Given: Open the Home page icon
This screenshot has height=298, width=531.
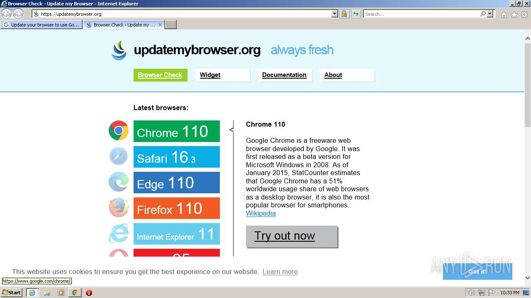Looking at the screenshot, I should click(504, 14).
